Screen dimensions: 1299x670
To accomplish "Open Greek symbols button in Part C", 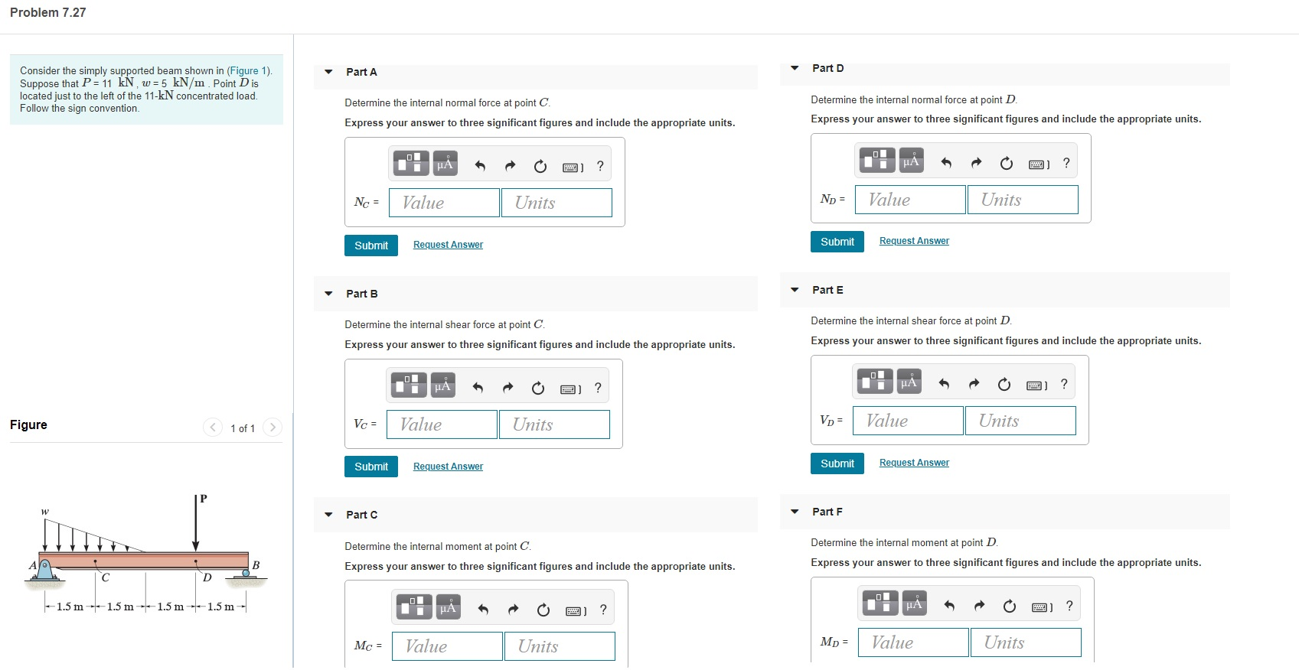I will 449,607.
